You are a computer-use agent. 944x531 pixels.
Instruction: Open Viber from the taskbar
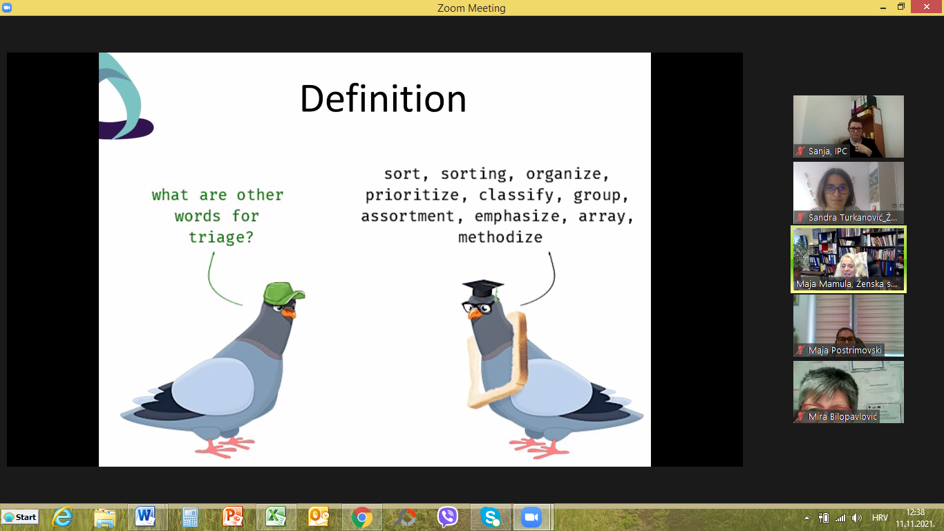click(448, 517)
